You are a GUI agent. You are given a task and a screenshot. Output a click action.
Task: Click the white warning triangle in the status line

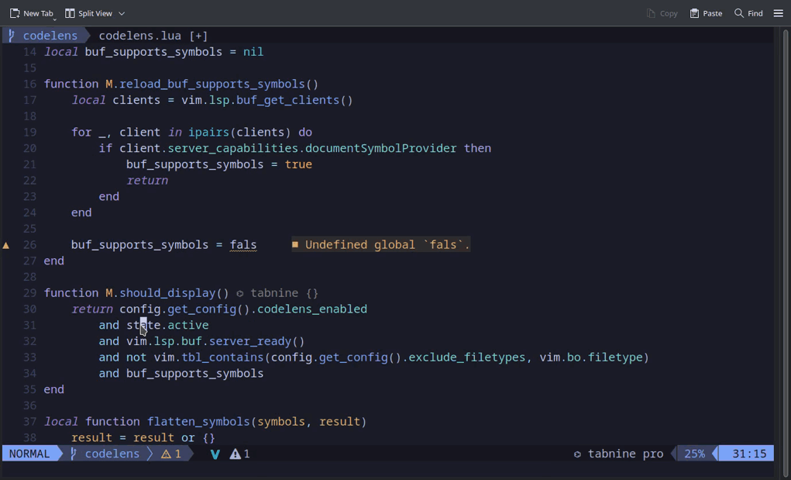point(236,454)
